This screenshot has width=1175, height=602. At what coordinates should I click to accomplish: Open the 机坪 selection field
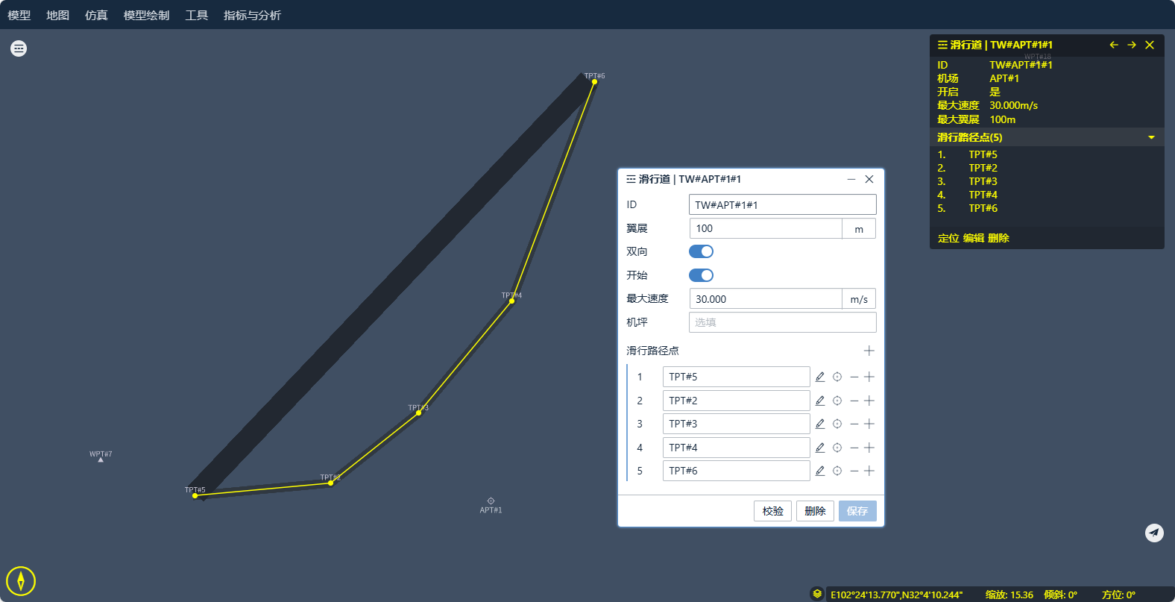(x=782, y=322)
